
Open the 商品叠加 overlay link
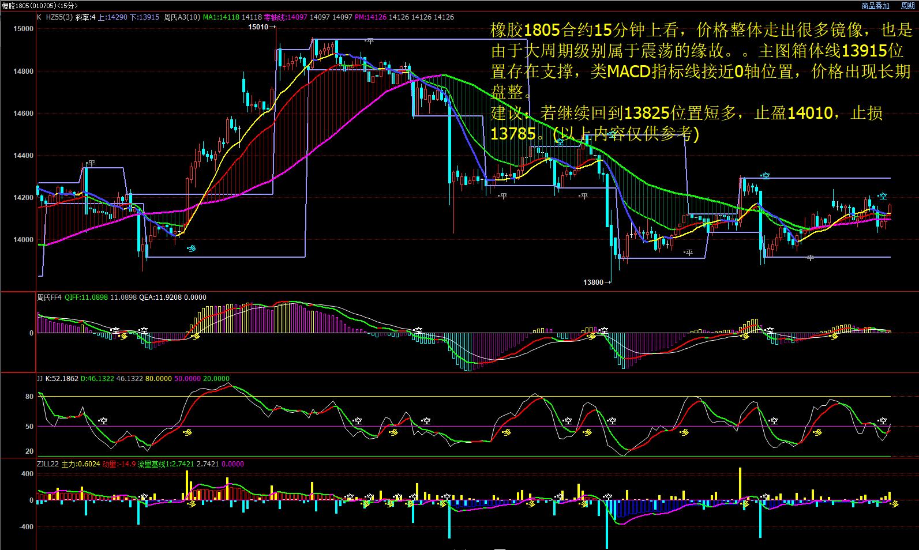pyautogui.click(x=875, y=5)
